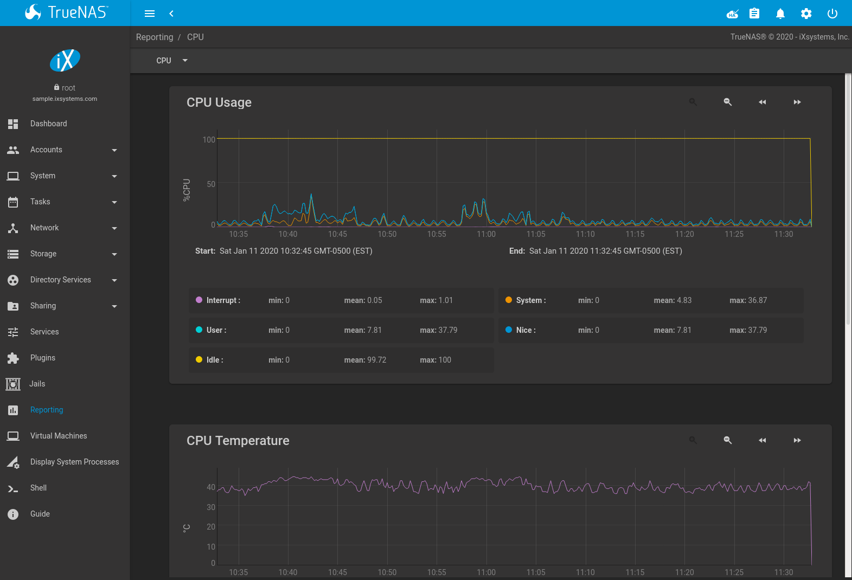
Task: Open the Jails menu label
Action: coord(37,384)
